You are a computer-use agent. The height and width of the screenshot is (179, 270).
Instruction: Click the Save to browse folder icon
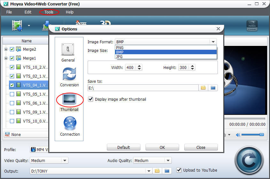203,88
